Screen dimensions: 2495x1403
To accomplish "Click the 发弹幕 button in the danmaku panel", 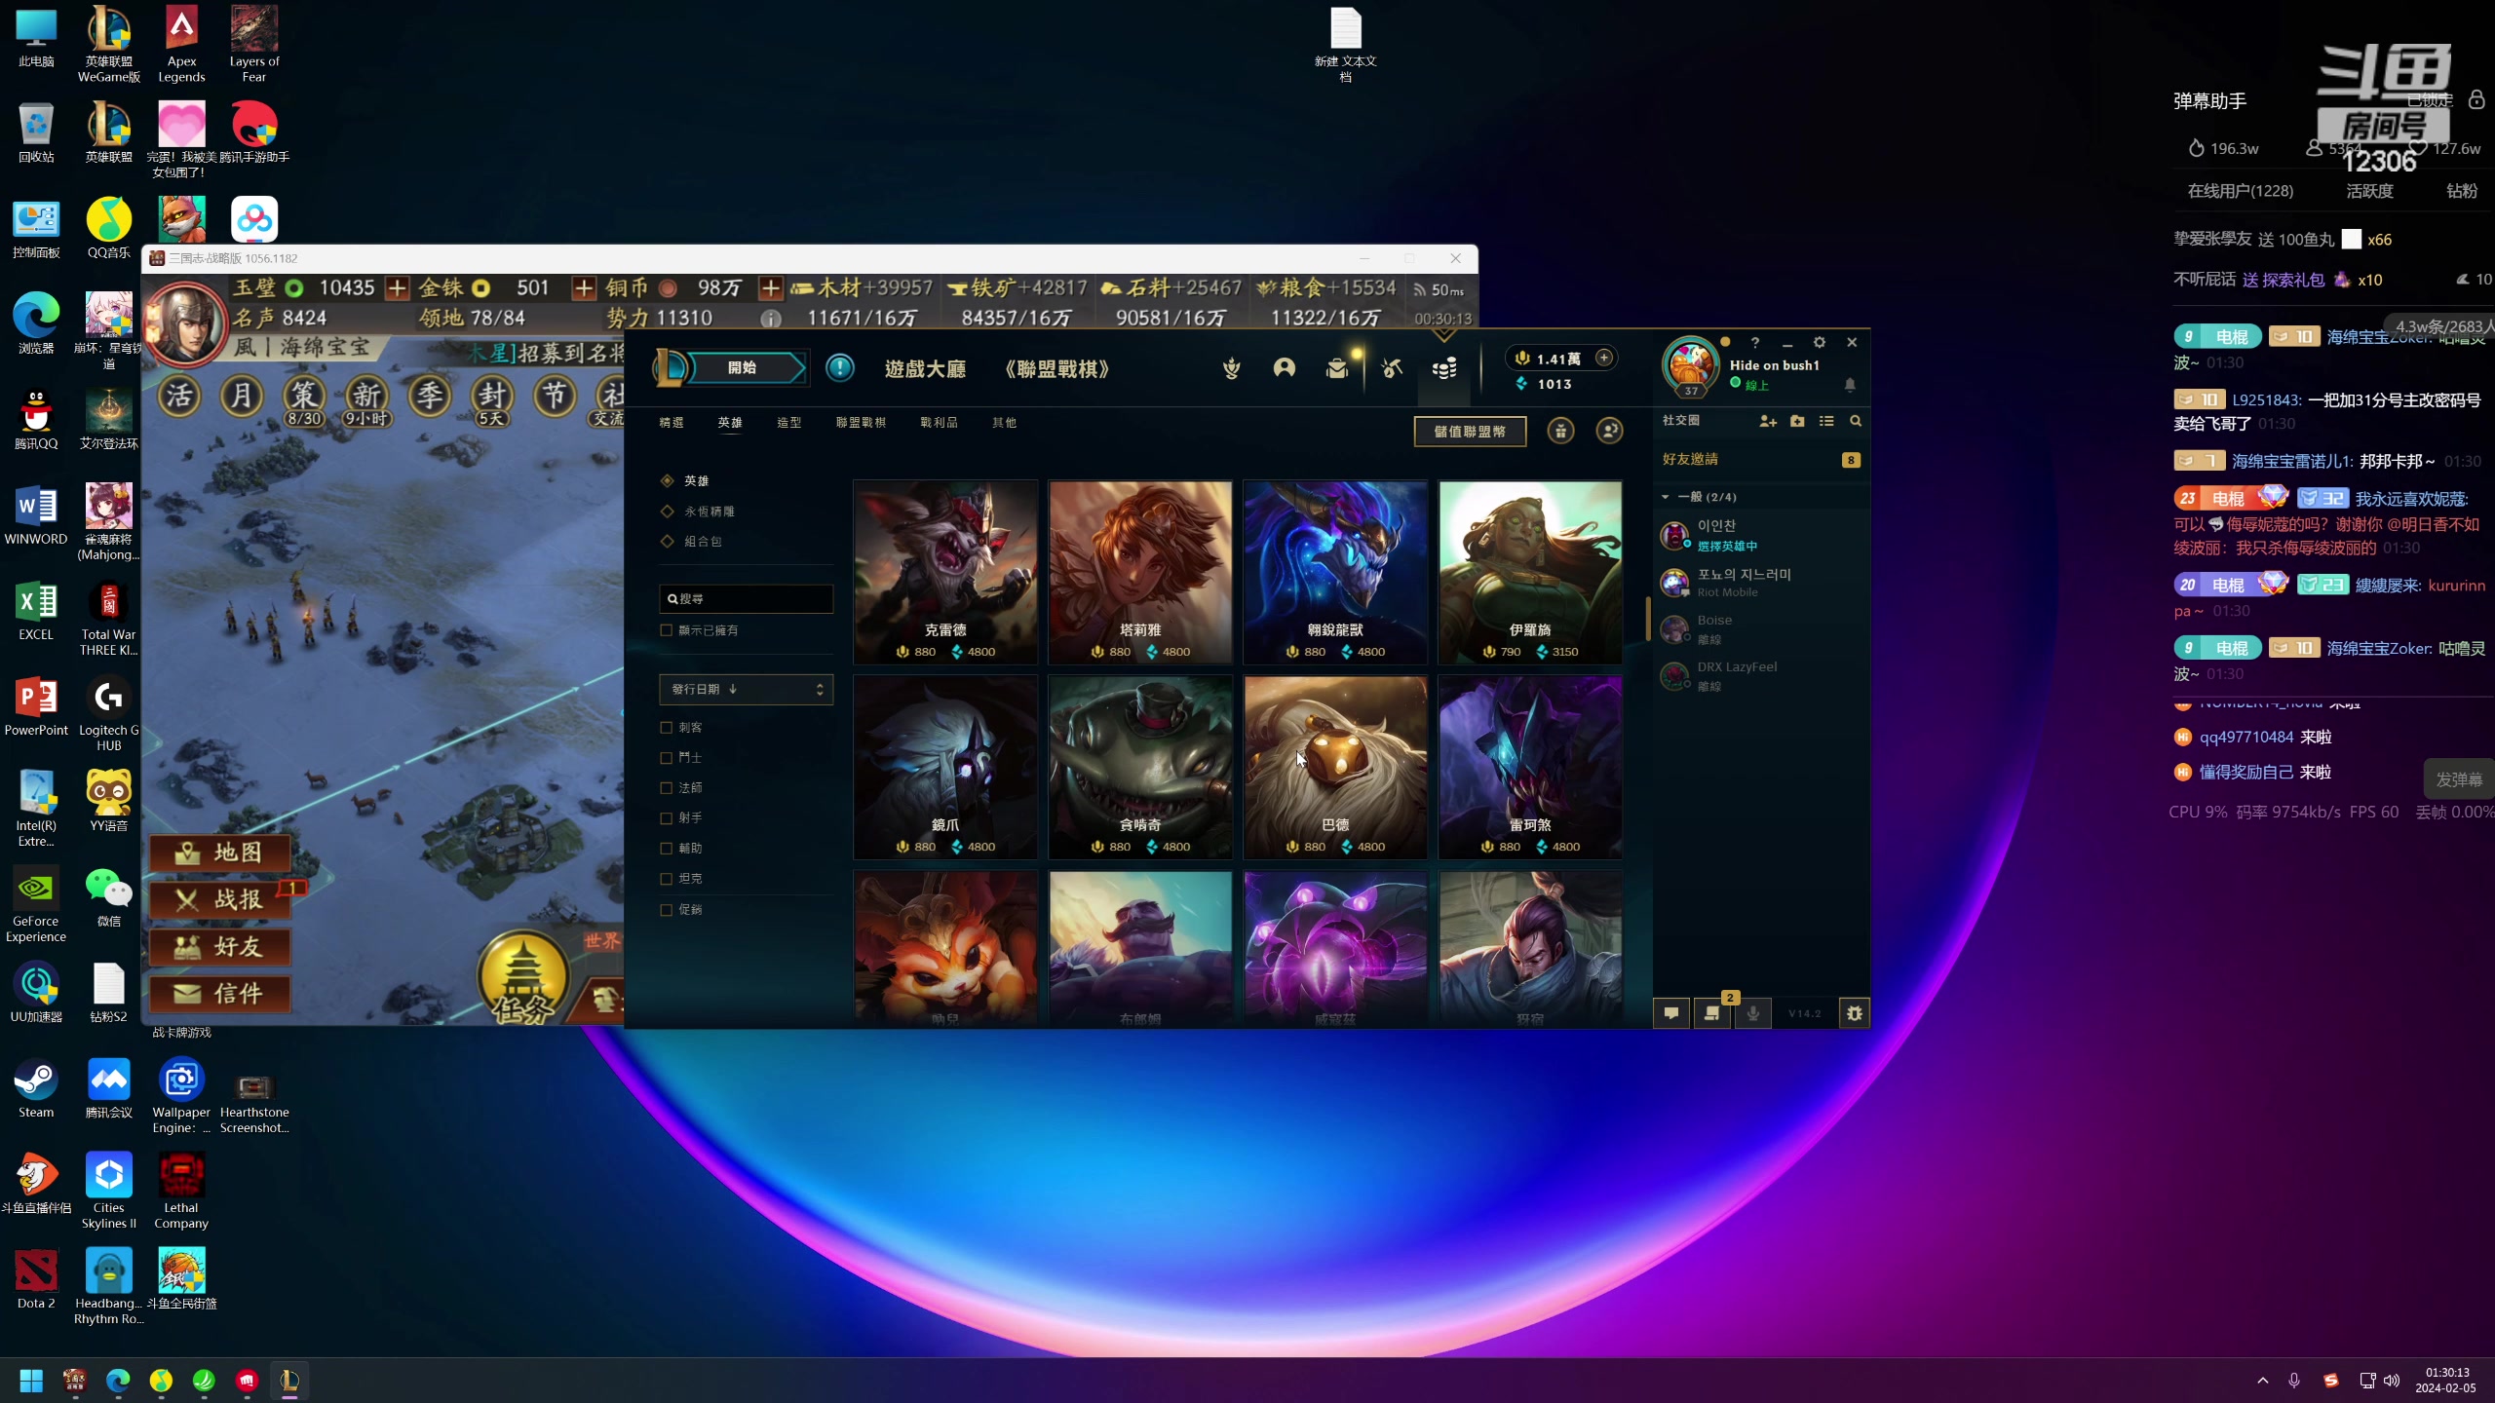I will click(x=2459, y=779).
